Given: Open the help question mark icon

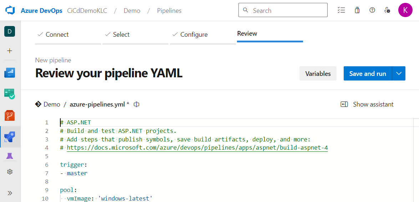Looking at the screenshot, I should (x=372, y=10).
